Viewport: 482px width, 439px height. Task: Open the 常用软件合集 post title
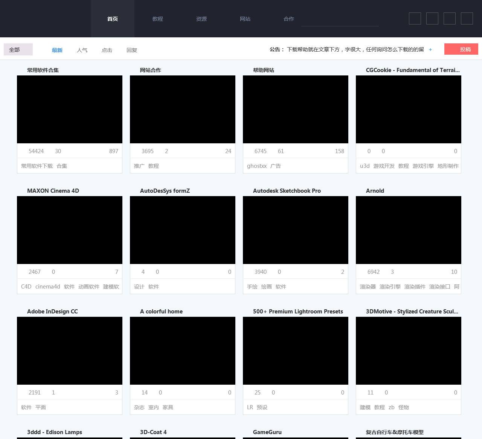(x=43, y=70)
